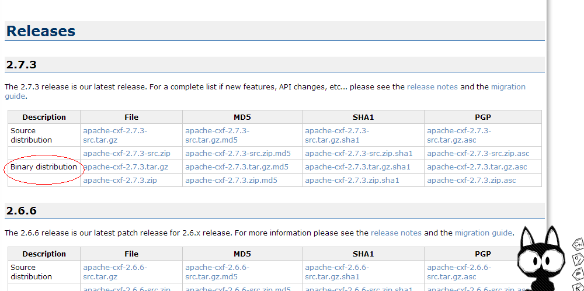Click the Binary distribution cell
This screenshot has width=584, height=291.
tap(44, 167)
